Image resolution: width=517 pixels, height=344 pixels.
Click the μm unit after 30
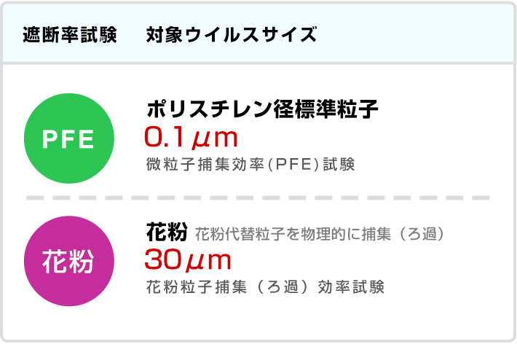(211, 260)
